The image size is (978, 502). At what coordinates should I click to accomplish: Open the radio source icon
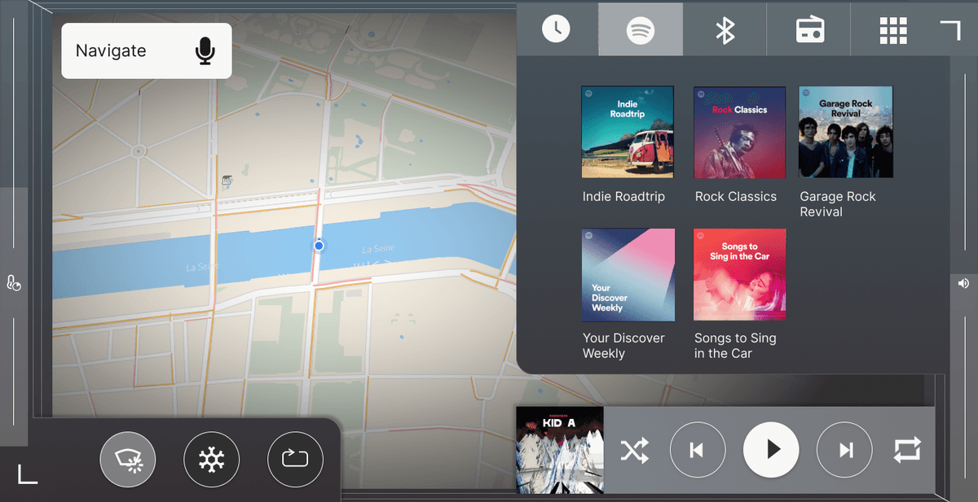[808, 29]
